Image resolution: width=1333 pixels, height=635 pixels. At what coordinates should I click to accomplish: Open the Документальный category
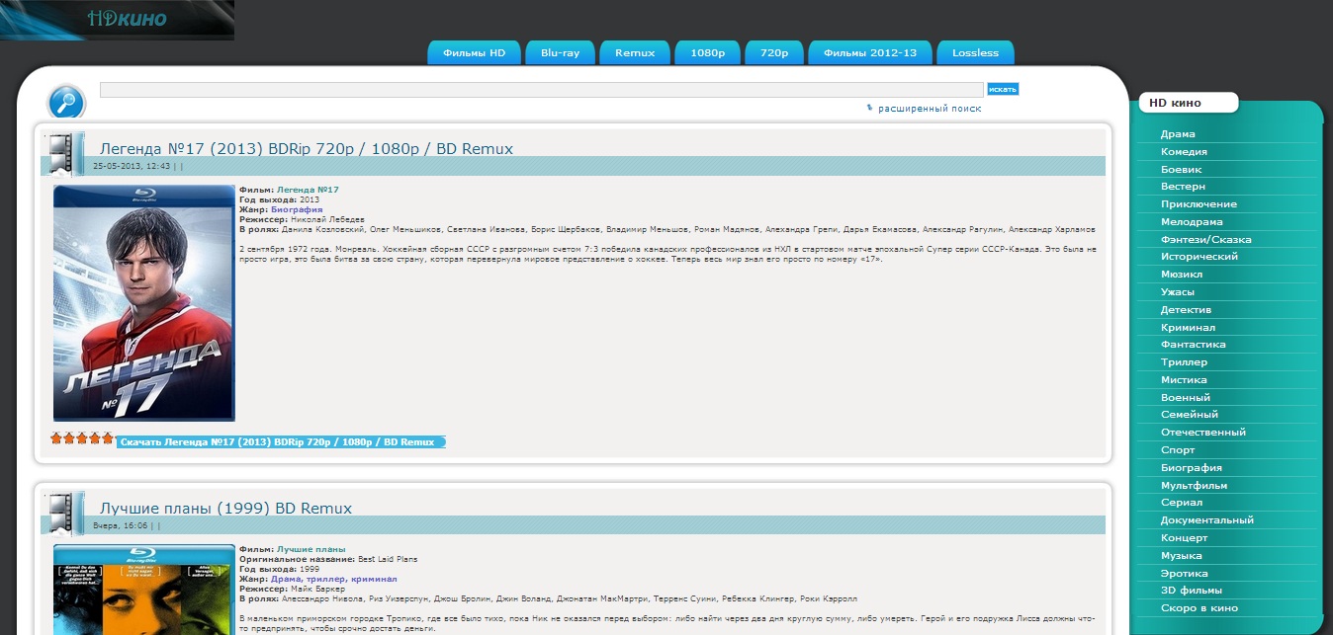[1207, 520]
